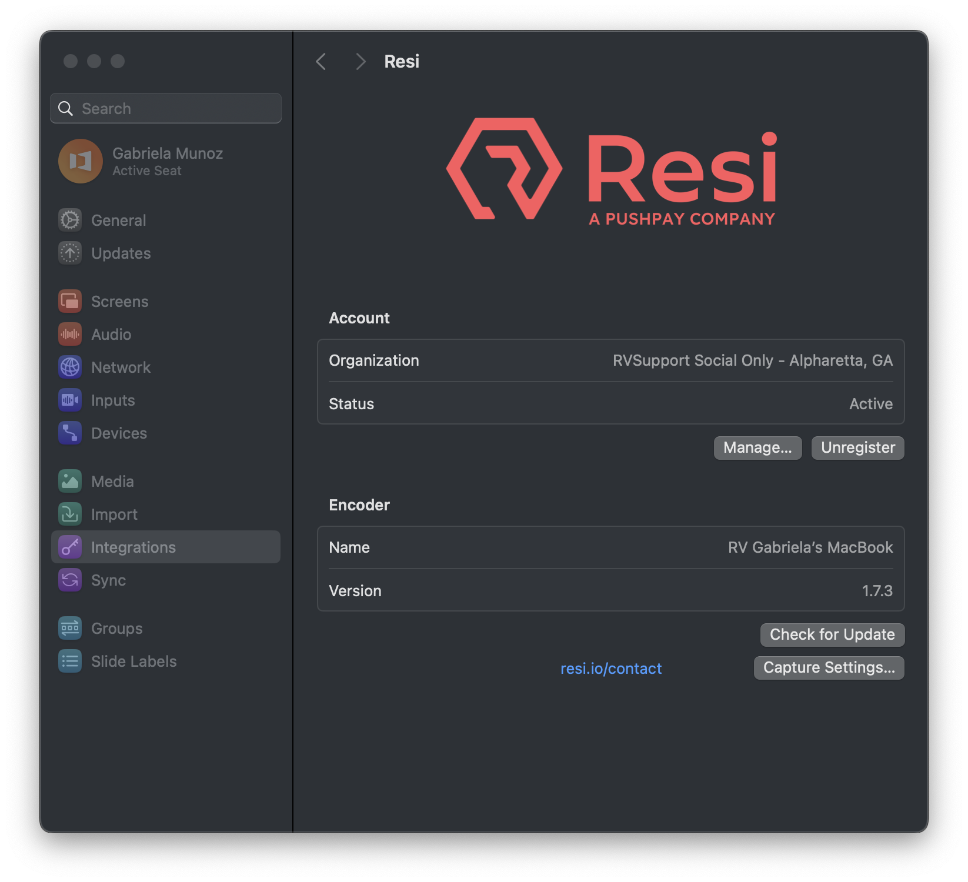
Task: Switch to the Audio section
Action: tap(111, 334)
